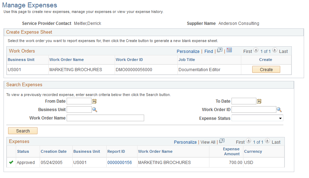Open Work Orders grid in new window

click(220, 50)
